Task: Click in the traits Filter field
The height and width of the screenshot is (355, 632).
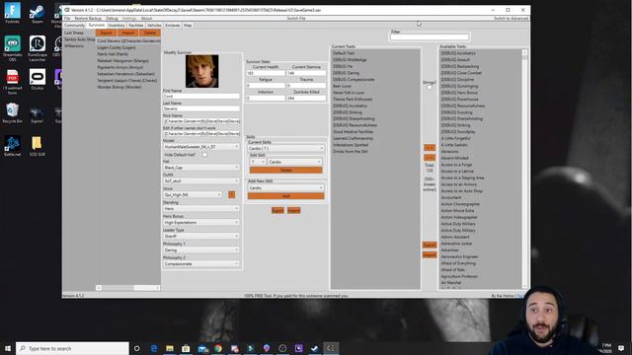Action: pyautogui.click(x=430, y=37)
